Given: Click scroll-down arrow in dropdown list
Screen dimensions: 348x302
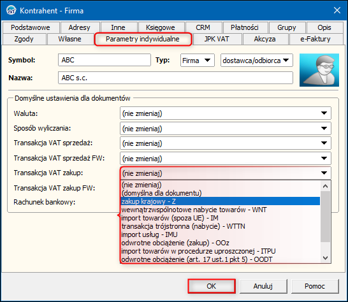Looking at the screenshot, I should (325, 257).
